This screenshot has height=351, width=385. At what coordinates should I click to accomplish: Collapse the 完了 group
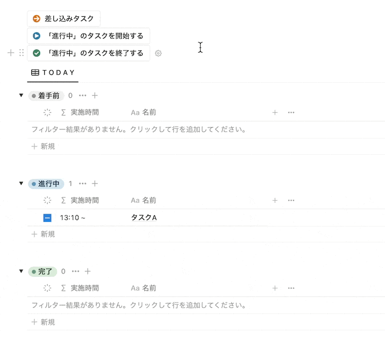pos(21,271)
